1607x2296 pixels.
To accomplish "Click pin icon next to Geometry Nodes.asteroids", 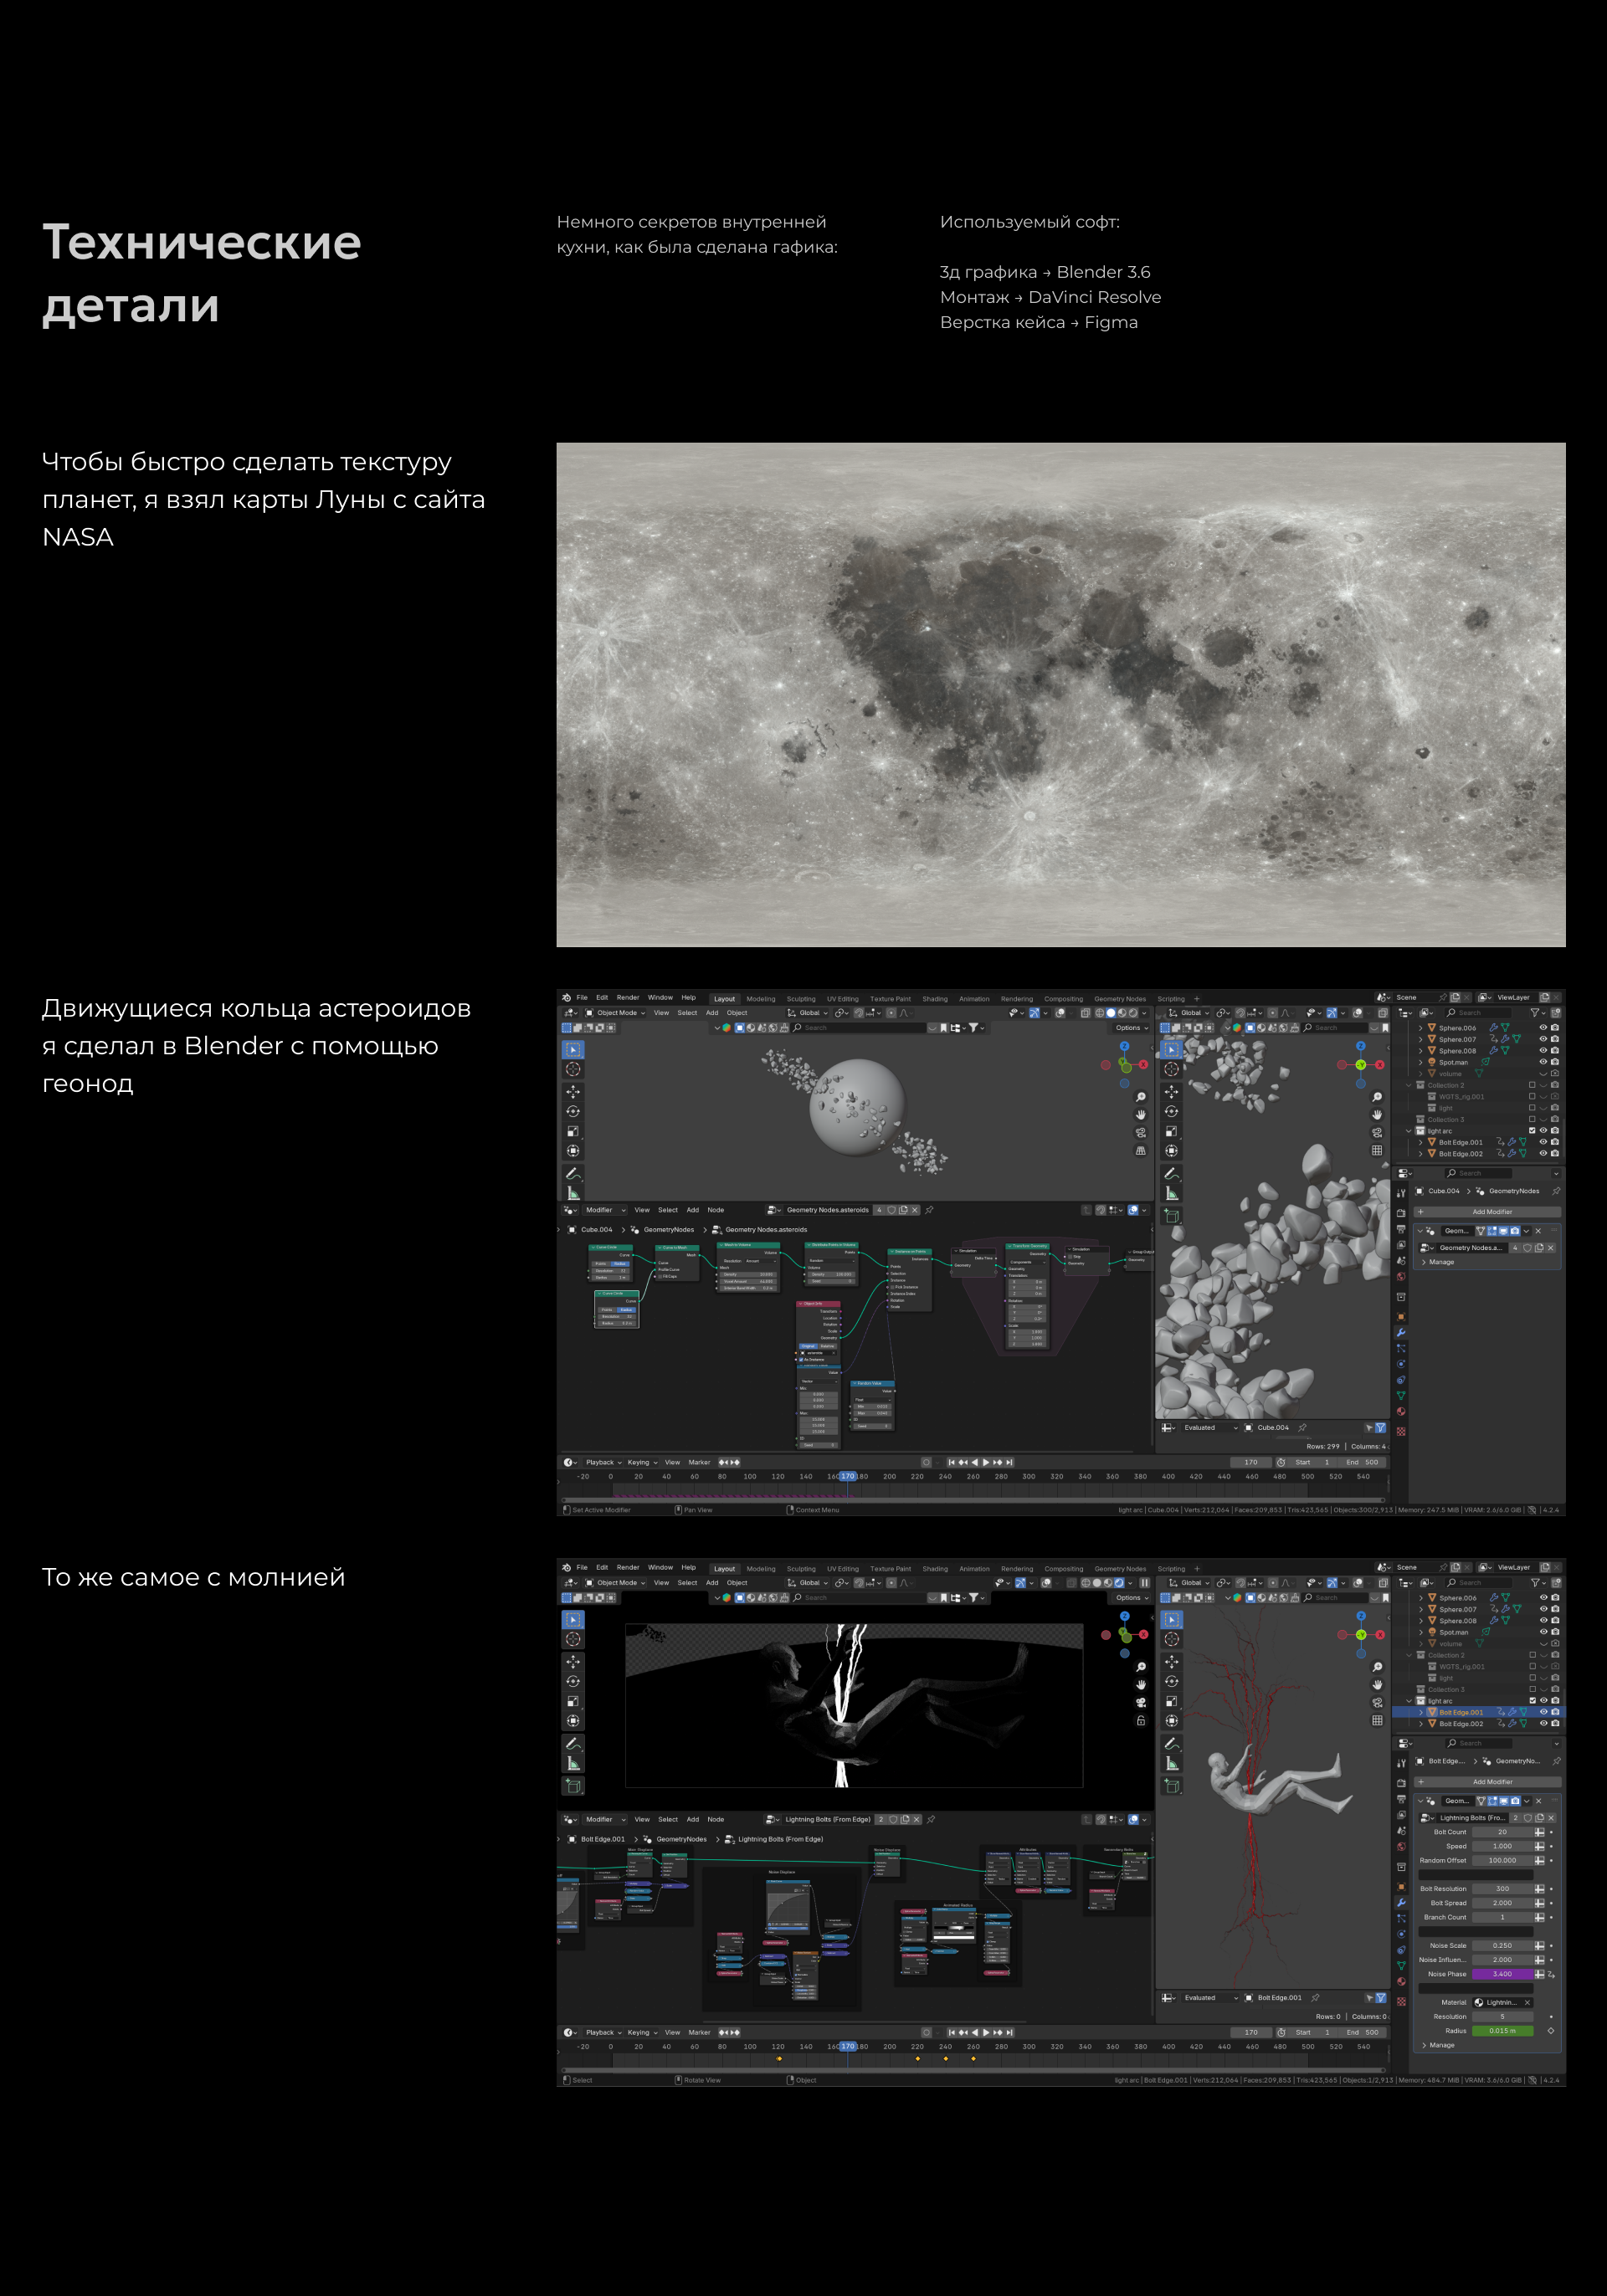I will (x=929, y=1210).
